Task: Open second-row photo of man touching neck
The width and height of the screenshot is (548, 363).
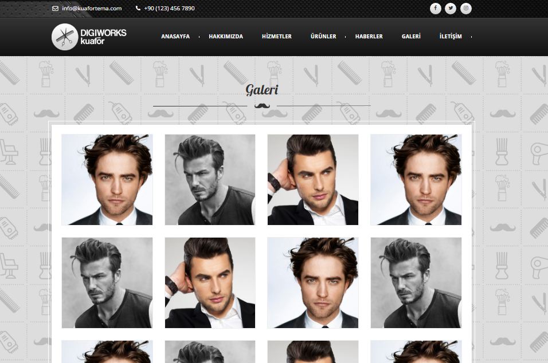Action: [x=210, y=283]
